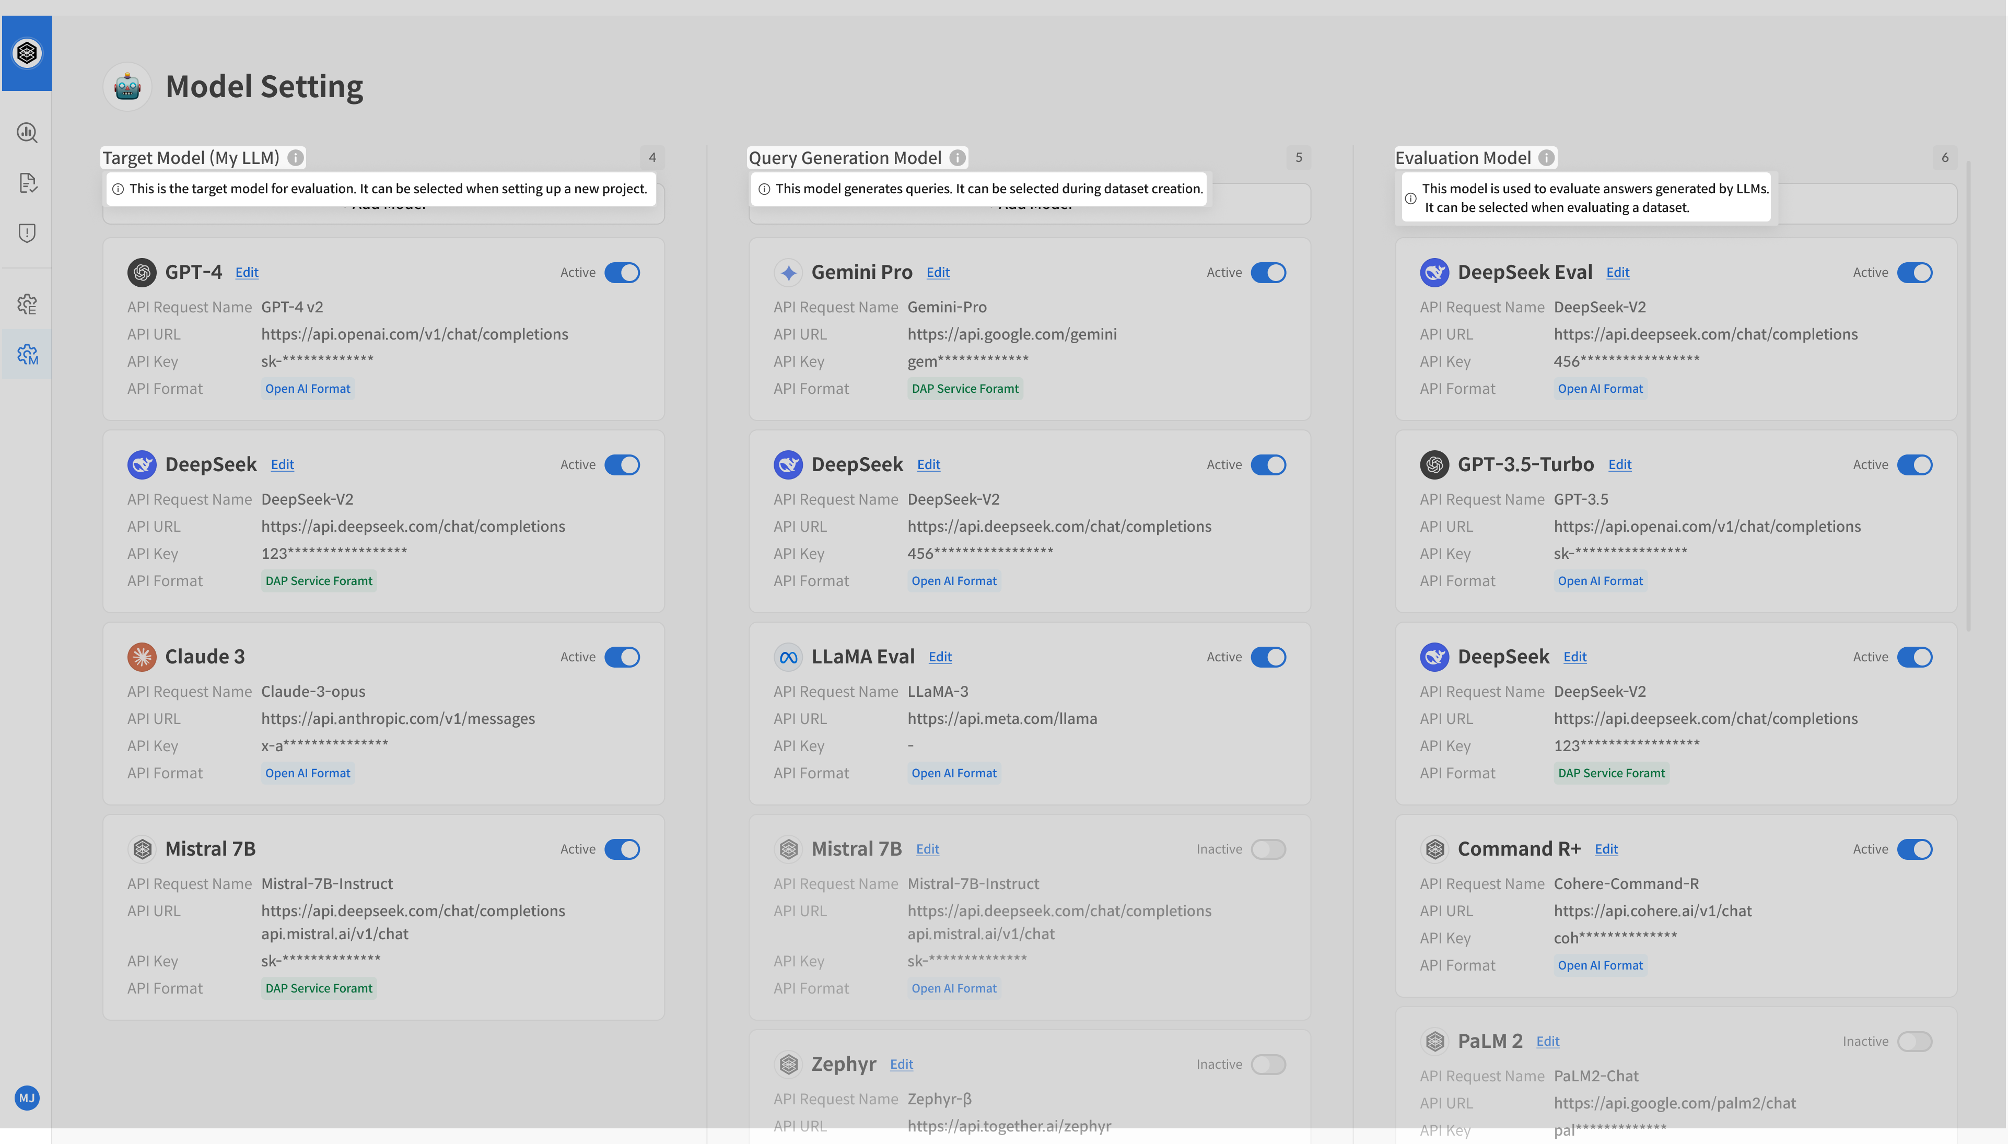
Task: Toggle GPT-3.5-Turbo active switch
Action: pos(1916,465)
